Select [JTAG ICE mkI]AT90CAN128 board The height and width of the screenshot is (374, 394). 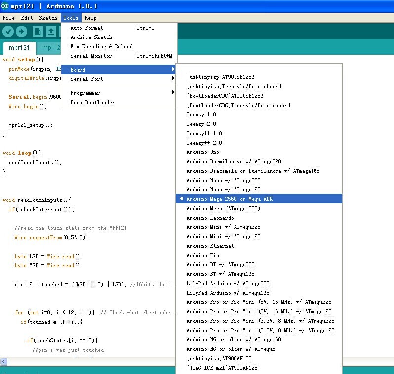(x=259, y=368)
